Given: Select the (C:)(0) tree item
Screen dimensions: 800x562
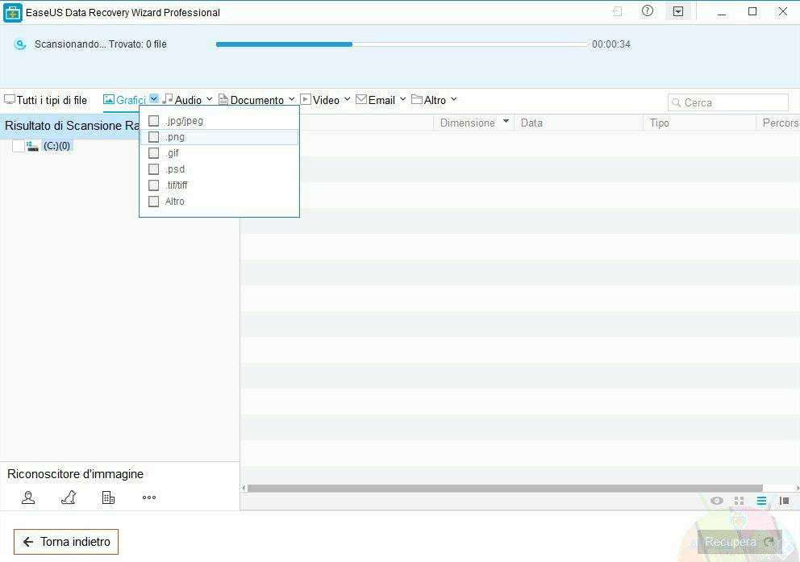Looking at the screenshot, I should [x=56, y=146].
